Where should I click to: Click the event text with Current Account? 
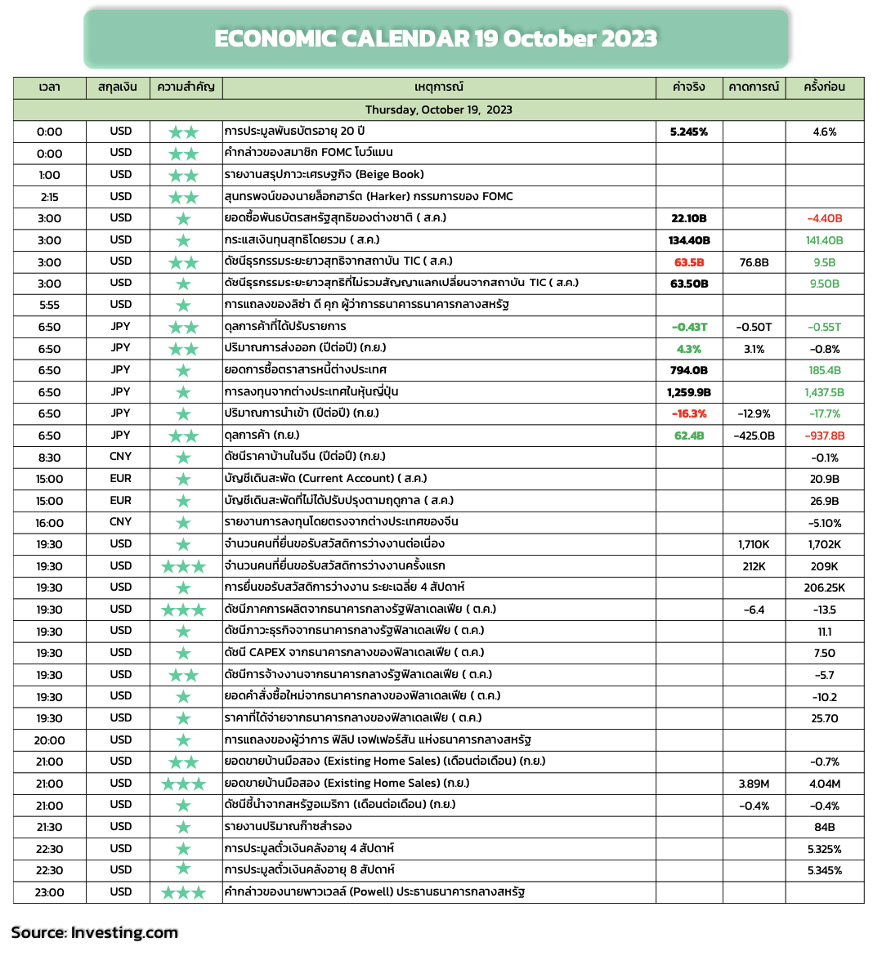tap(326, 479)
